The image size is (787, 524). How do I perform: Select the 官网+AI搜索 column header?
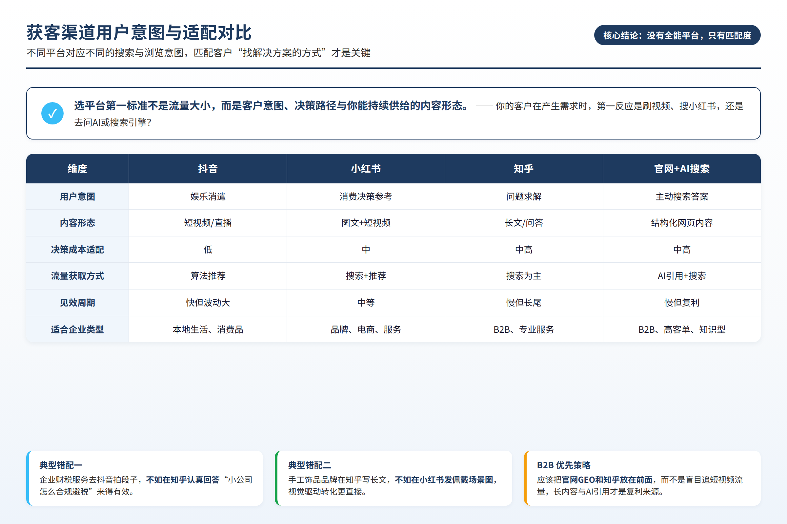[682, 169]
